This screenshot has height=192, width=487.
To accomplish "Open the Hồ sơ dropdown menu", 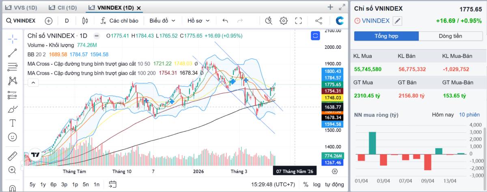I will click(198, 21).
